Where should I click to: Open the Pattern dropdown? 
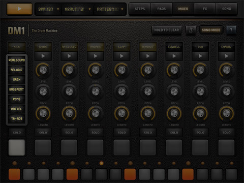[x=110, y=9]
